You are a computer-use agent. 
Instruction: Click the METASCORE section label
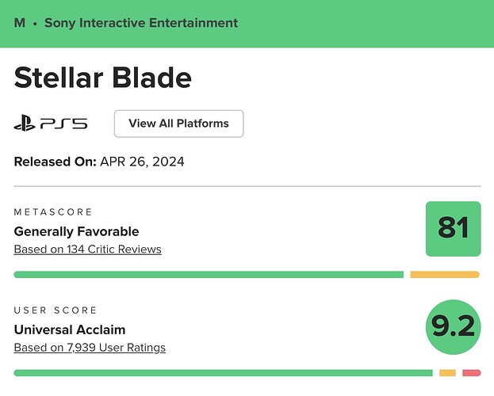(x=53, y=212)
